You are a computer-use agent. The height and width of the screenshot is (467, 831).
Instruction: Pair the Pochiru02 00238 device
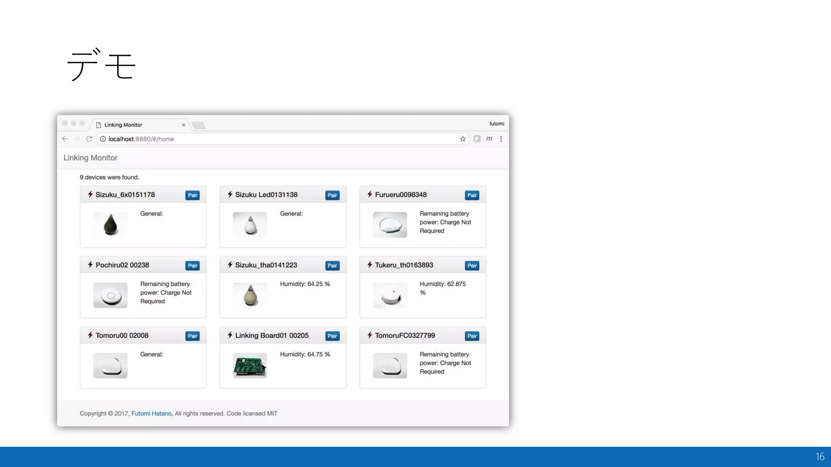pos(192,266)
